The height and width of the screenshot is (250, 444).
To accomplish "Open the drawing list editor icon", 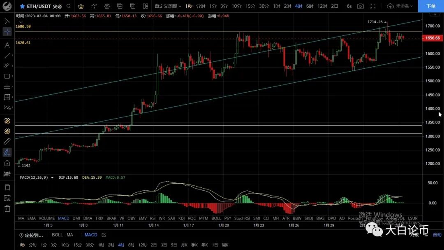I will [7, 198].
